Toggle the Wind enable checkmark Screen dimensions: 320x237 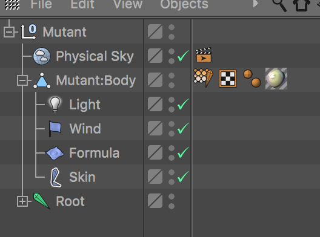(x=183, y=128)
